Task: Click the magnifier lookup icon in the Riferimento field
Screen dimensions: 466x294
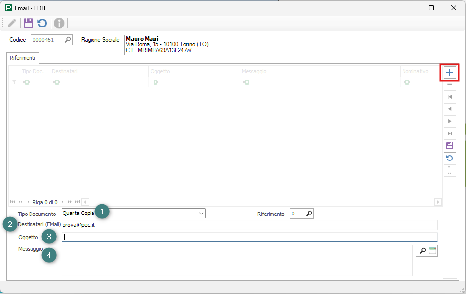Action: tap(309, 214)
